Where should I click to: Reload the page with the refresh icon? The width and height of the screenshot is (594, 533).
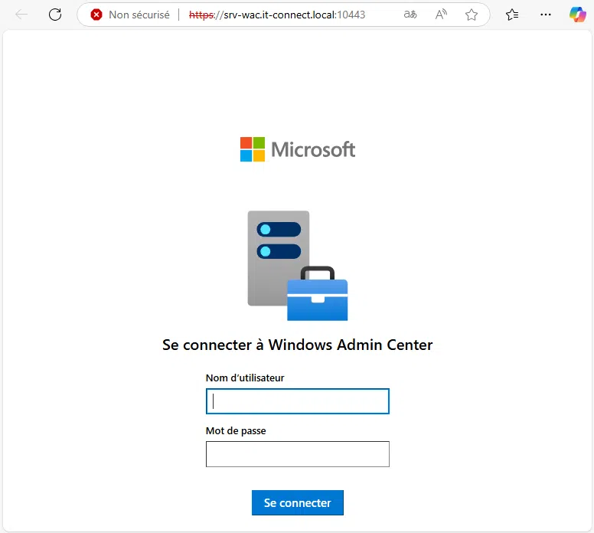pyautogui.click(x=55, y=15)
